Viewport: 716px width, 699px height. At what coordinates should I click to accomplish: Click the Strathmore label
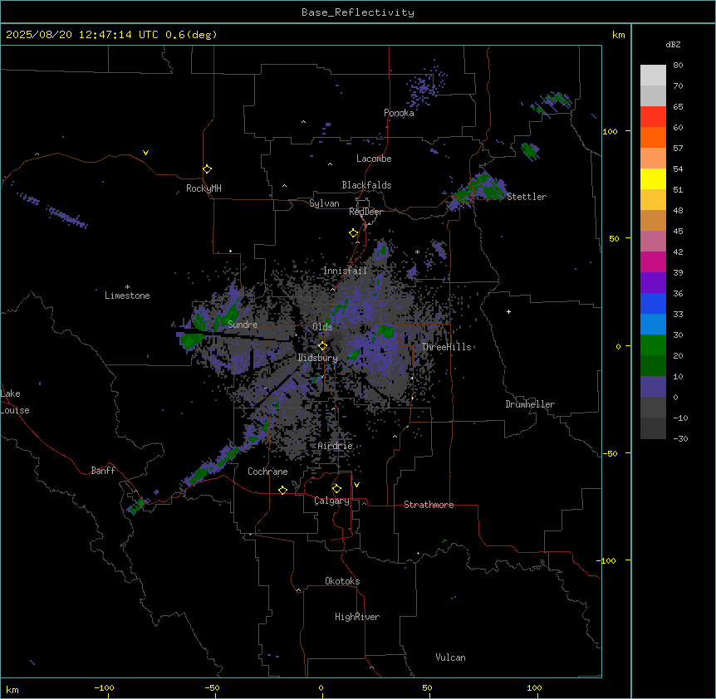pos(429,505)
